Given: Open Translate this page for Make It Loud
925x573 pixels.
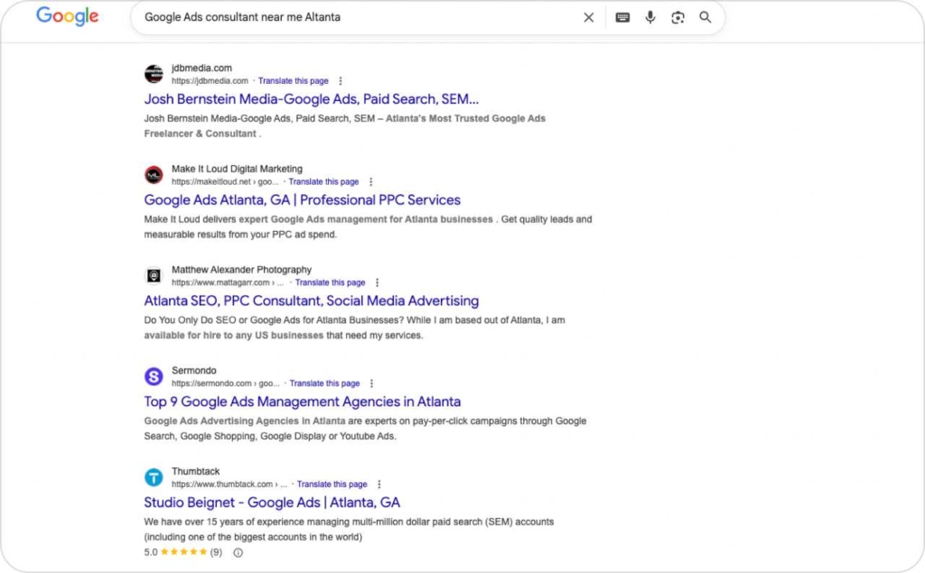Looking at the screenshot, I should point(324,181).
